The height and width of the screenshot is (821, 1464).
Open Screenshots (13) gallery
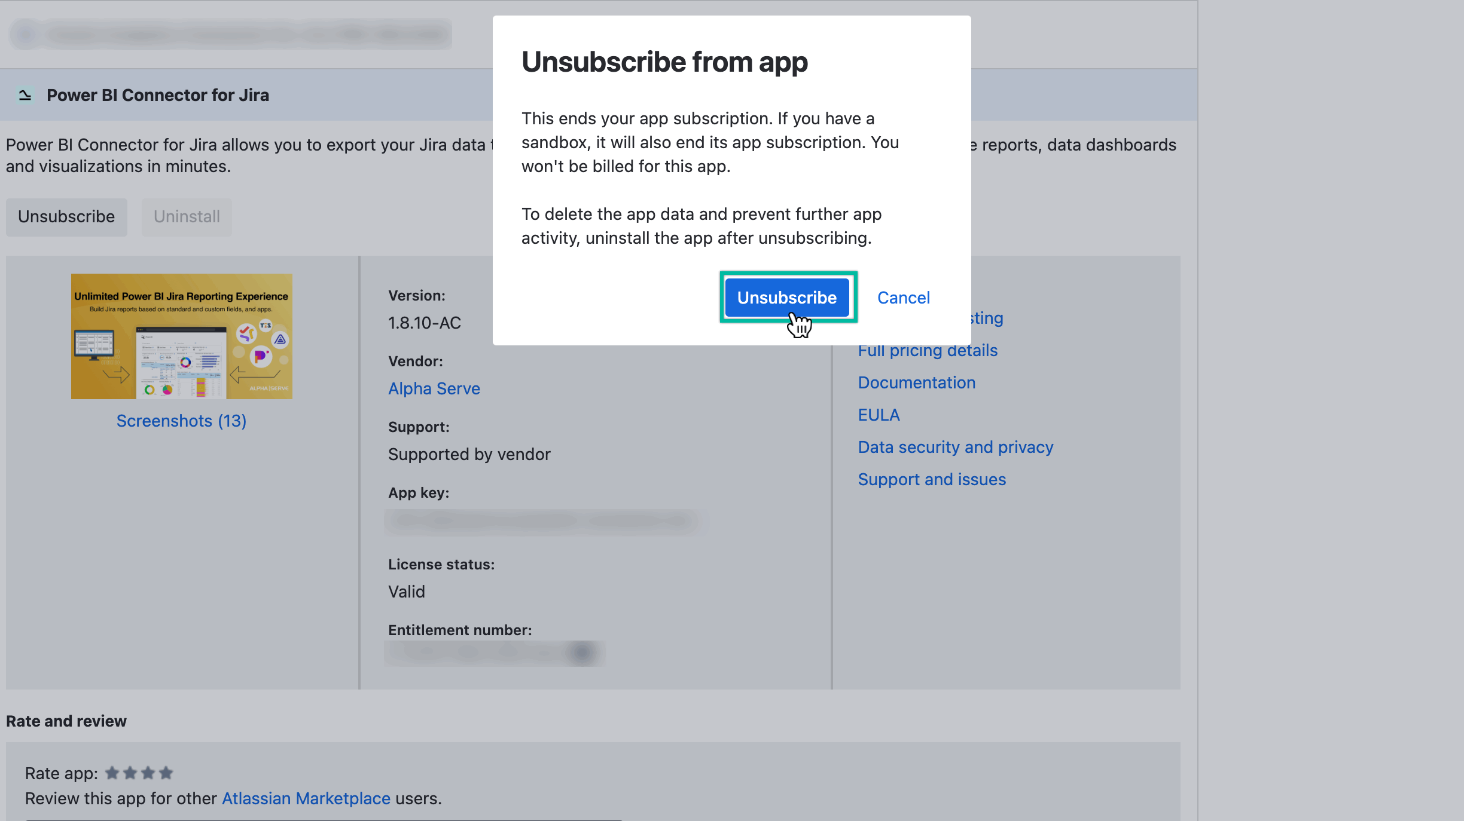tap(181, 421)
